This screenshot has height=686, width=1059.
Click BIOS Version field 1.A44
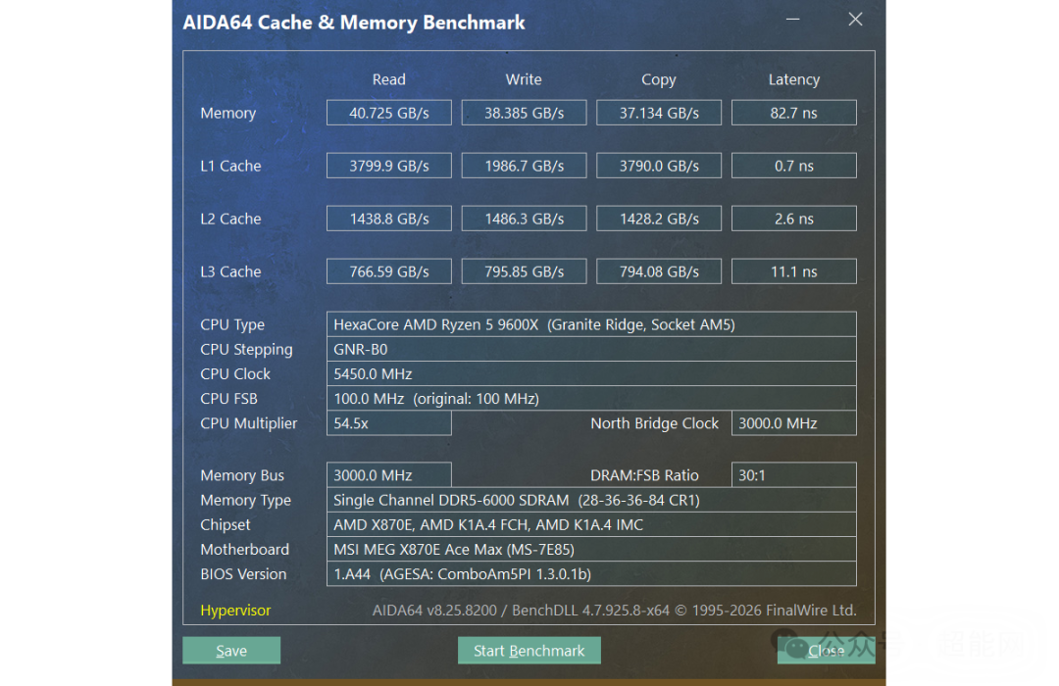[591, 574]
